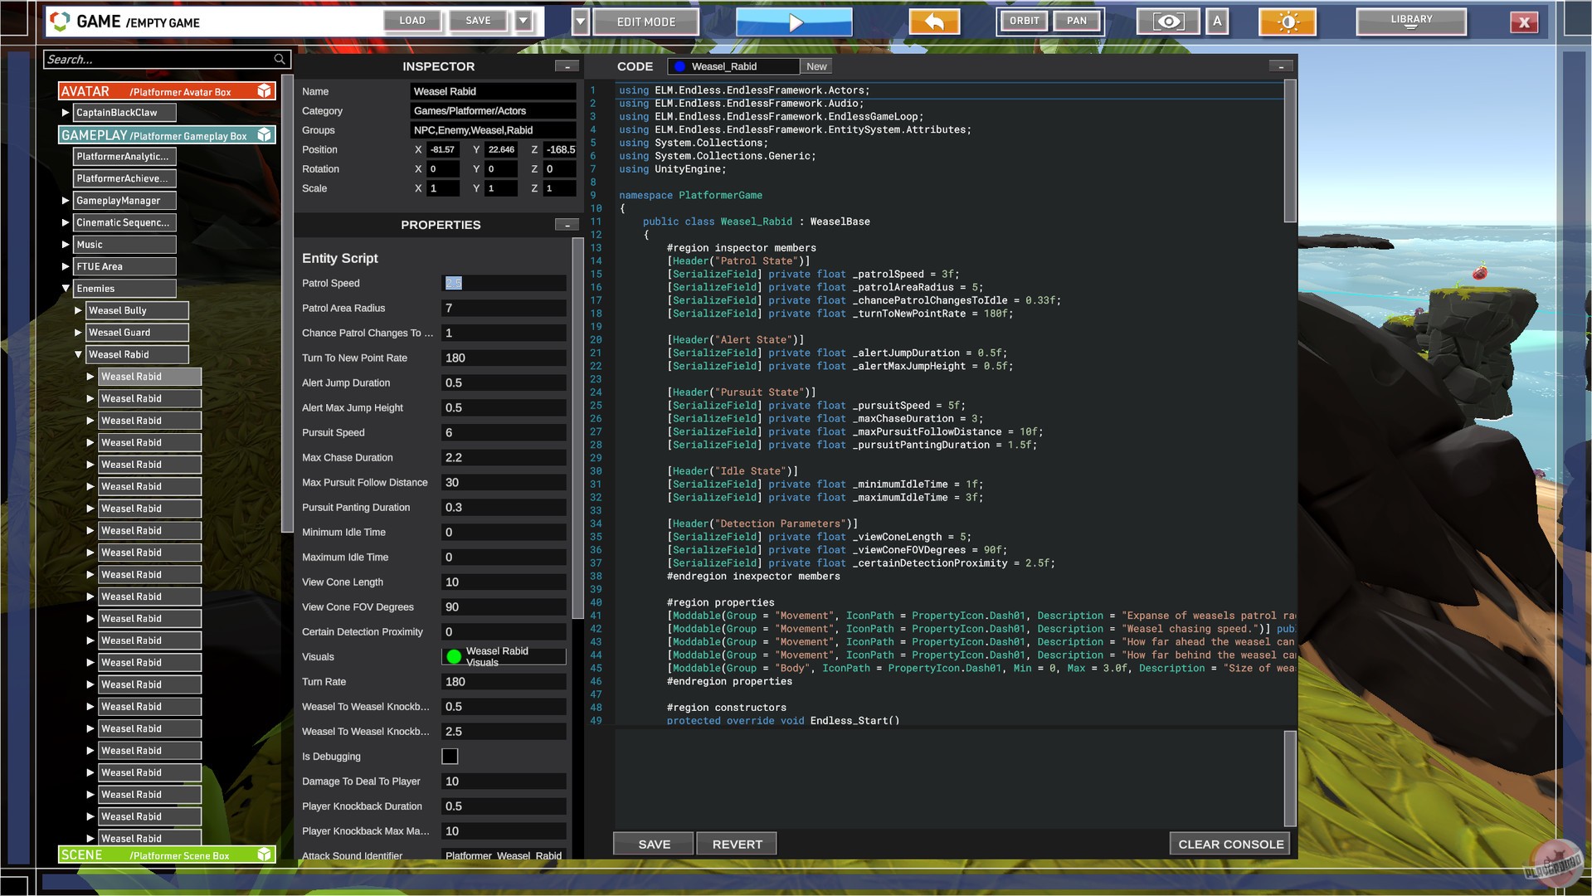The image size is (1592, 896).
Task: Click the search magnifier icon
Action: click(280, 60)
